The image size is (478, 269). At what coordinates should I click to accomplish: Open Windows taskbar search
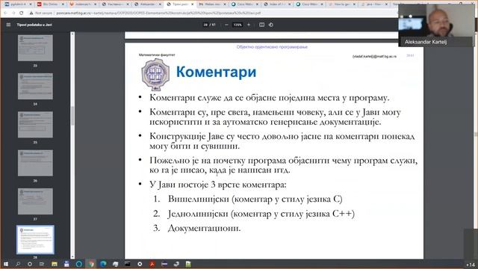[x=18, y=264]
